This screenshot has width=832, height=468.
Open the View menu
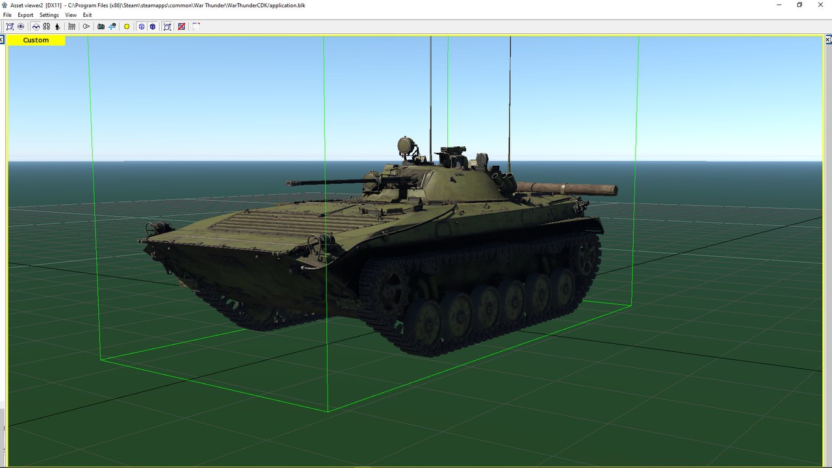click(71, 15)
